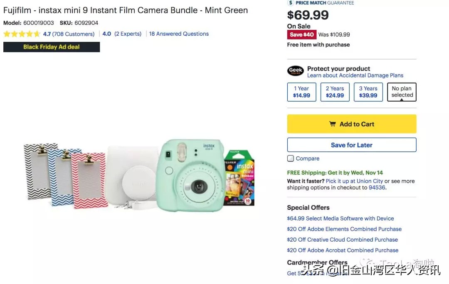The image size is (449, 284).
Task: View the 18 Answered Questions link
Action: (179, 34)
